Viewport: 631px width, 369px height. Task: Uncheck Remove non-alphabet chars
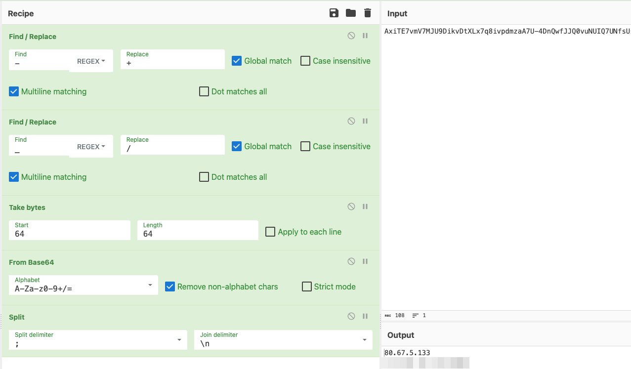coord(170,287)
